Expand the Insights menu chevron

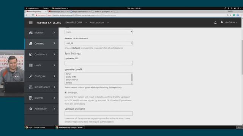54,98
